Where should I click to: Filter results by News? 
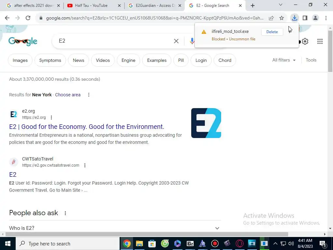[x=78, y=60]
